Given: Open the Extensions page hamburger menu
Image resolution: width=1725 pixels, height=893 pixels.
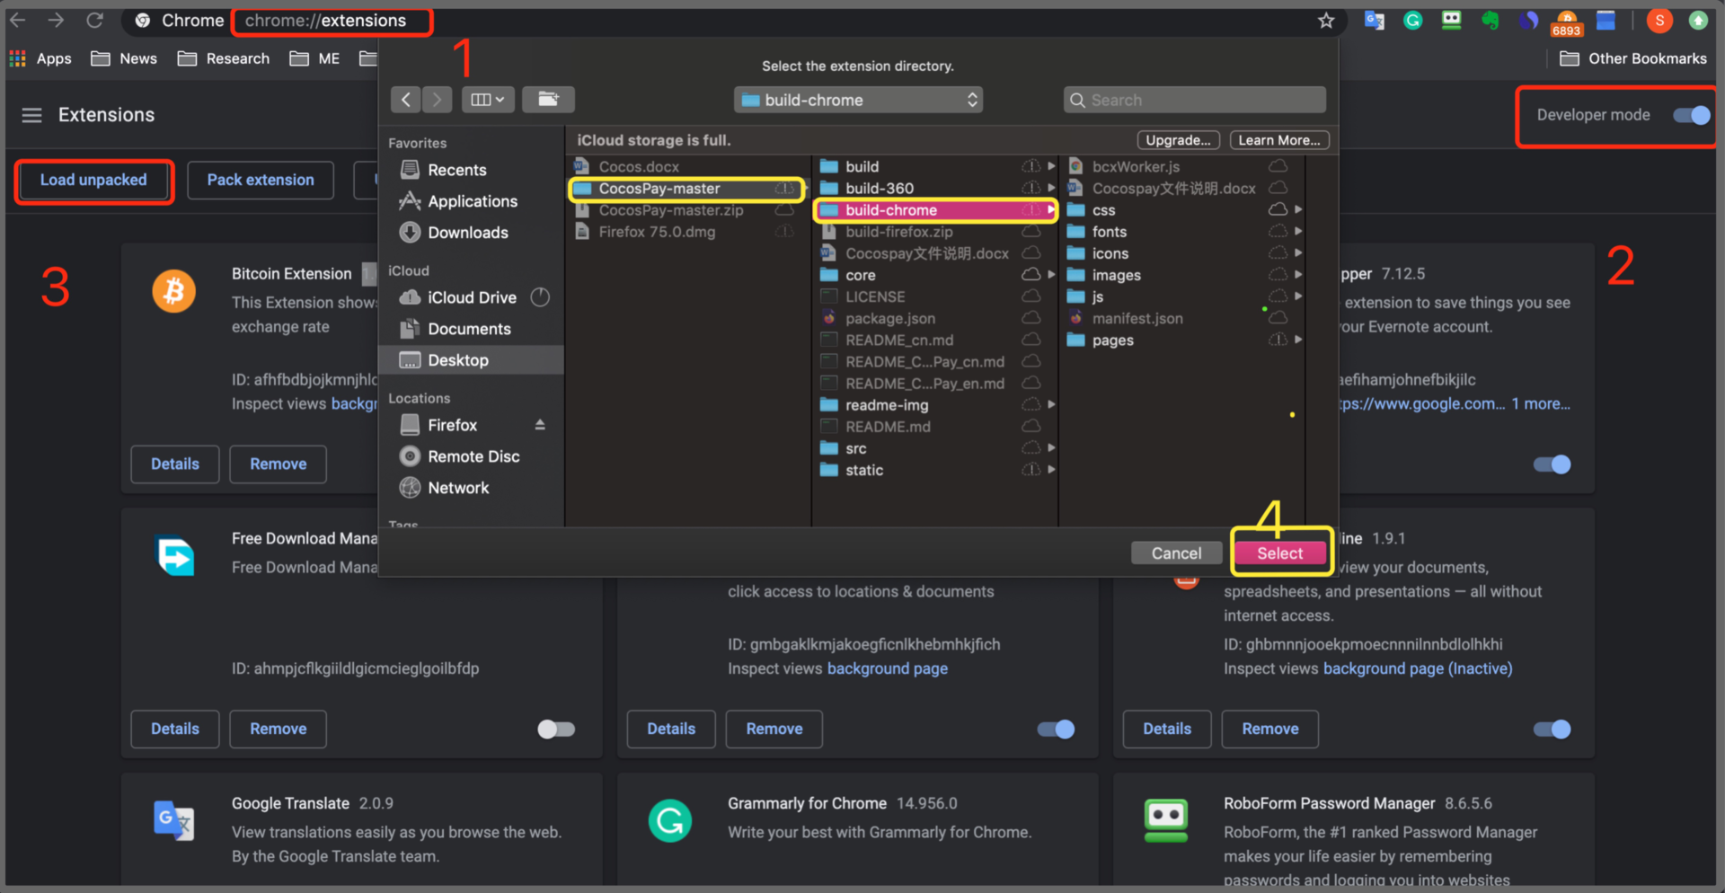Looking at the screenshot, I should pyautogui.click(x=32, y=115).
